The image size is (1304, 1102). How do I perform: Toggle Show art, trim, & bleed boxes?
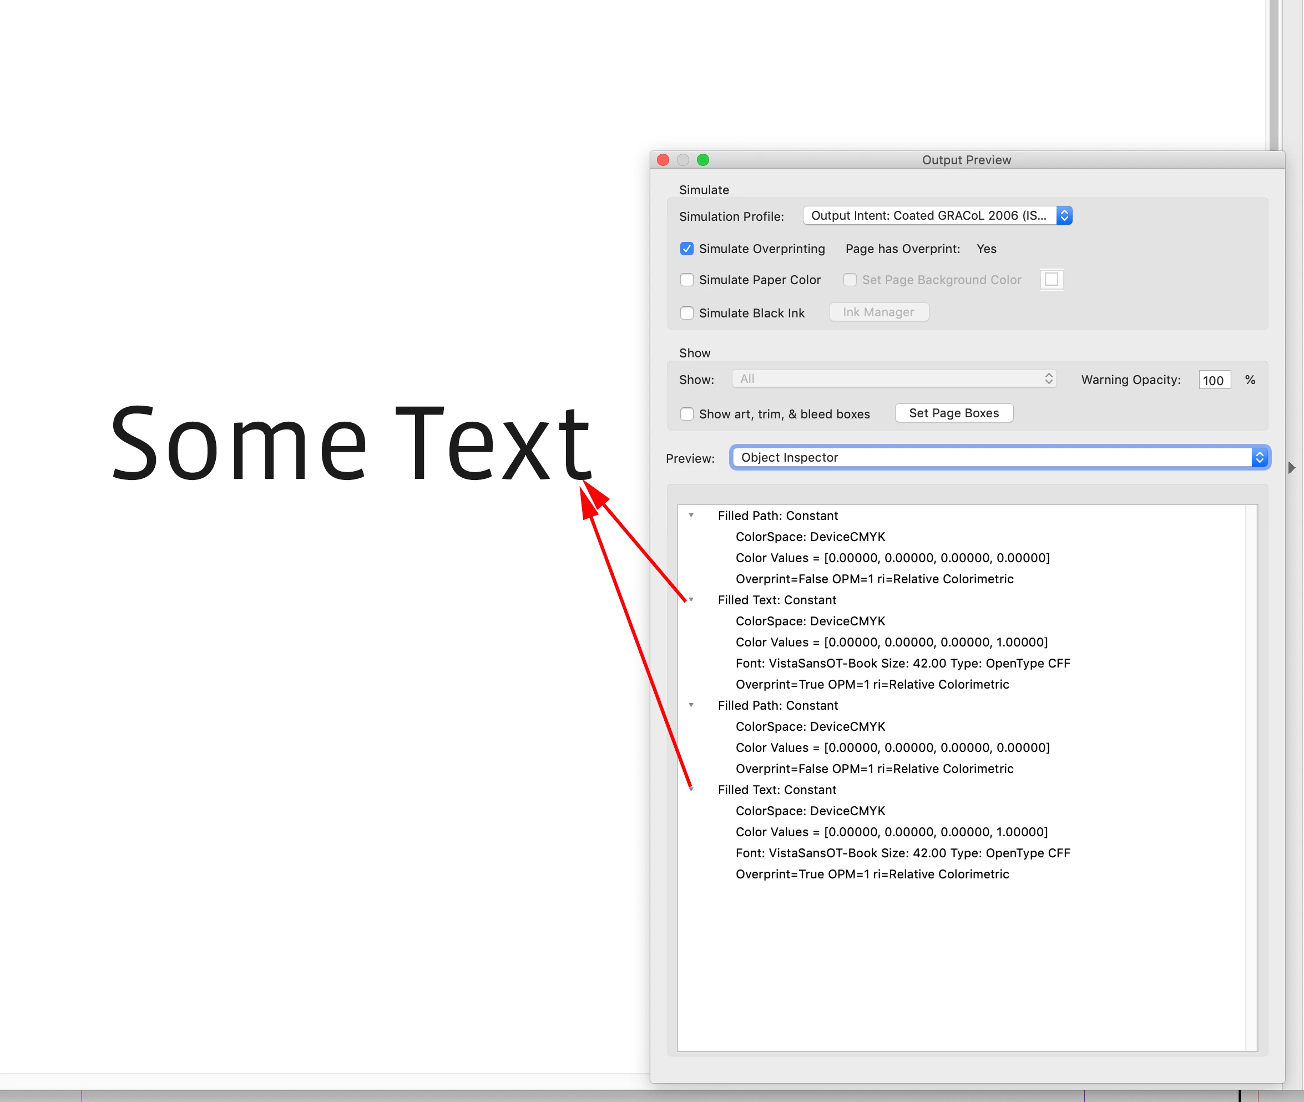(686, 414)
